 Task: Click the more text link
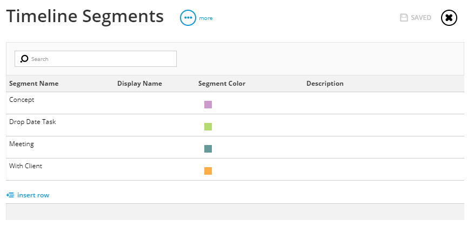click(x=205, y=18)
